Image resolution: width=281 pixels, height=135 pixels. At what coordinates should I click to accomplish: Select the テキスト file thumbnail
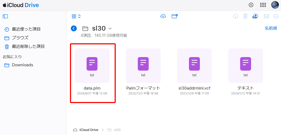[x=246, y=66]
